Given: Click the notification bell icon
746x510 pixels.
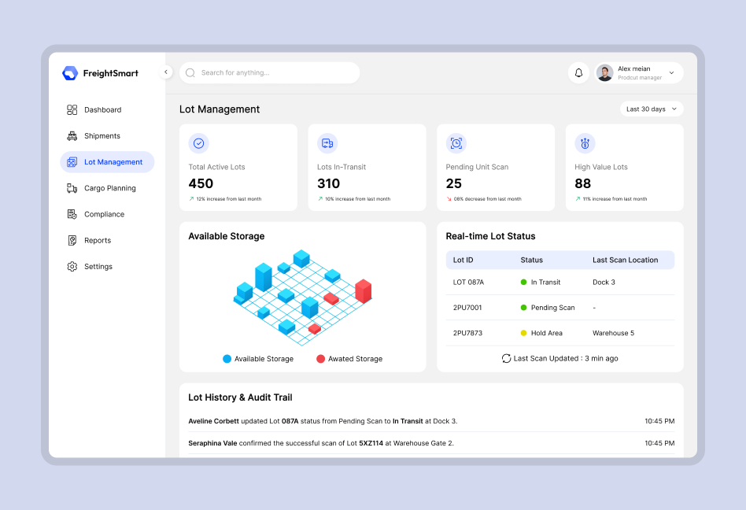Looking at the screenshot, I should tap(578, 73).
